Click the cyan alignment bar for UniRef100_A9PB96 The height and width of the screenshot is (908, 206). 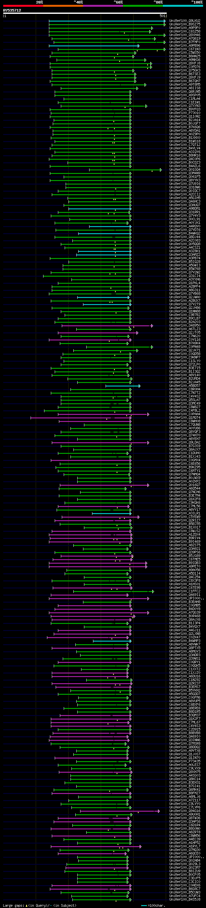94,46
